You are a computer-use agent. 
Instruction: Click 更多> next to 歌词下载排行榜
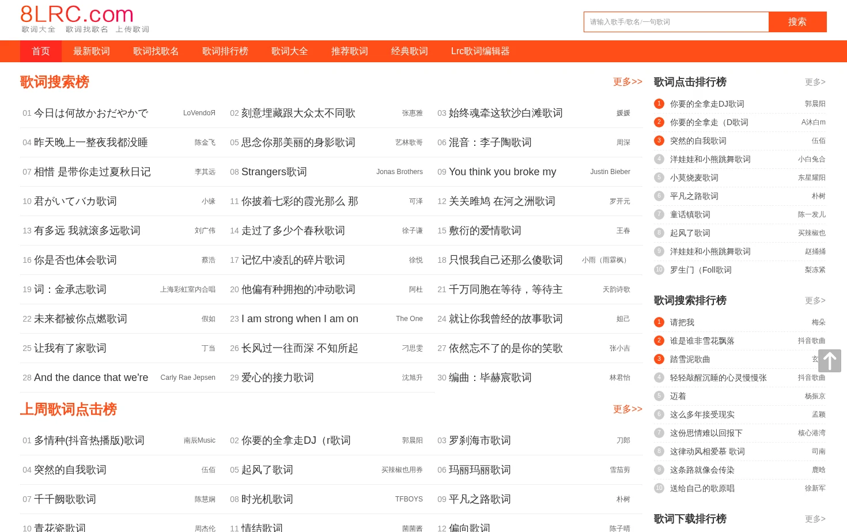coord(815,519)
